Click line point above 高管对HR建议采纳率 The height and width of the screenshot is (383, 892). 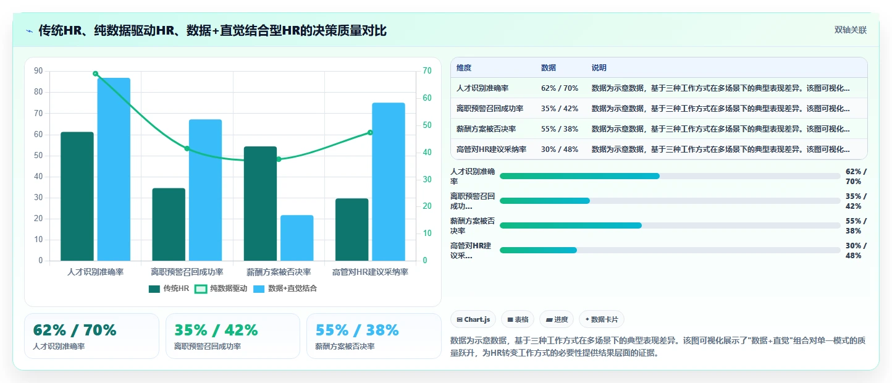[x=370, y=132]
